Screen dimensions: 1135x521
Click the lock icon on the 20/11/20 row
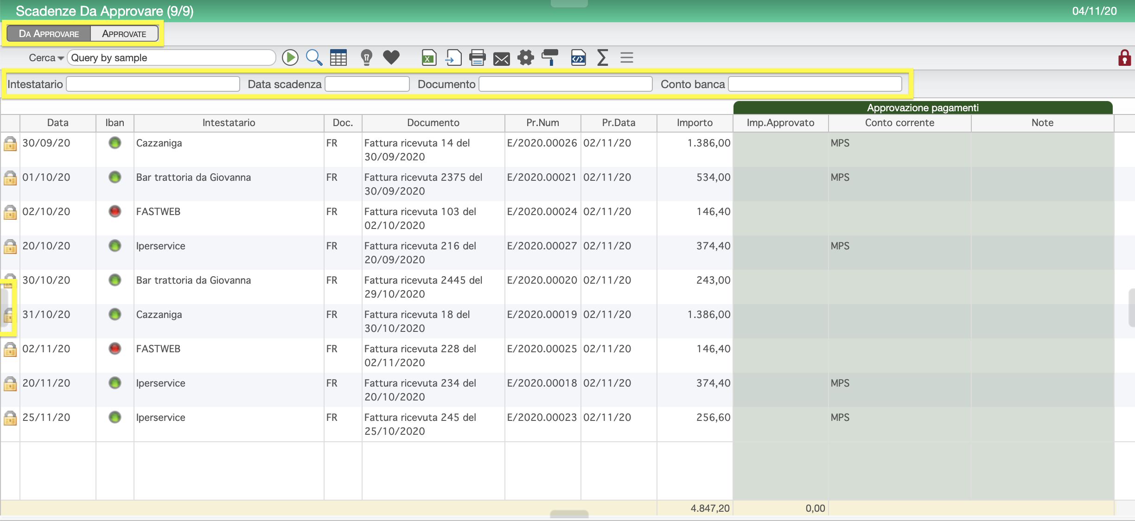click(x=10, y=384)
